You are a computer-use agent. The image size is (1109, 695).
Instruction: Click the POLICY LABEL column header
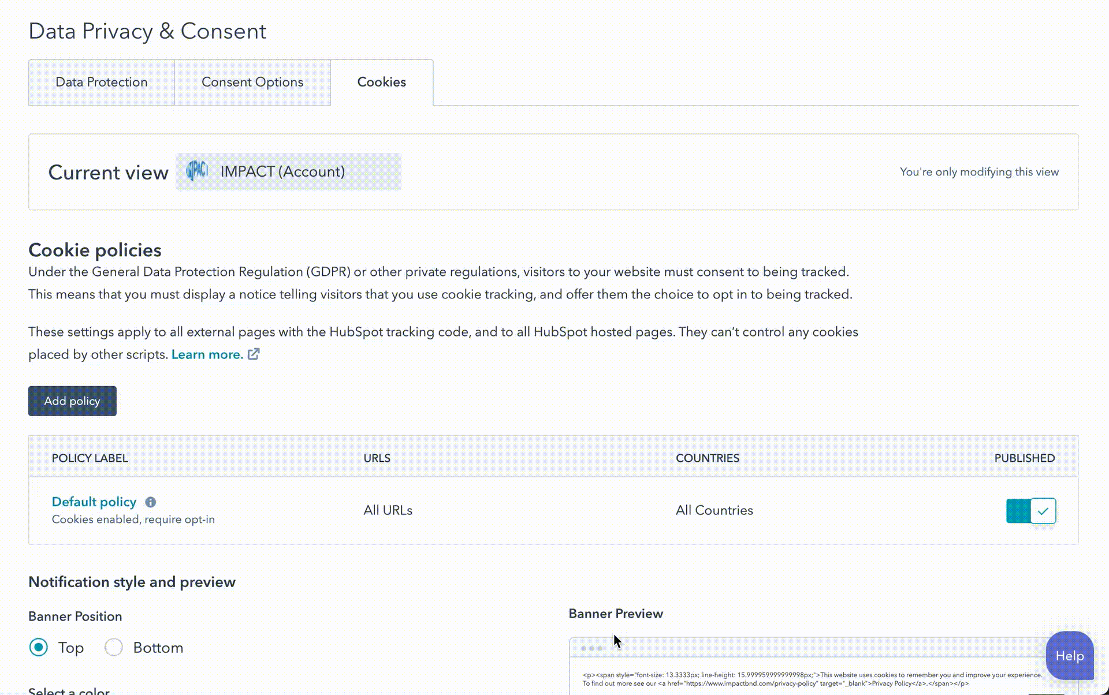[x=90, y=458]
